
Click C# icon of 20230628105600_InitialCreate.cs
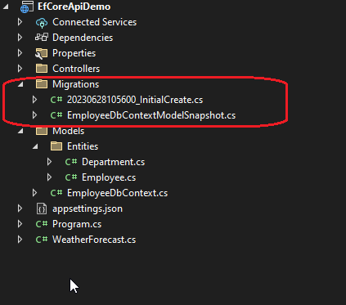click(56, 100)
